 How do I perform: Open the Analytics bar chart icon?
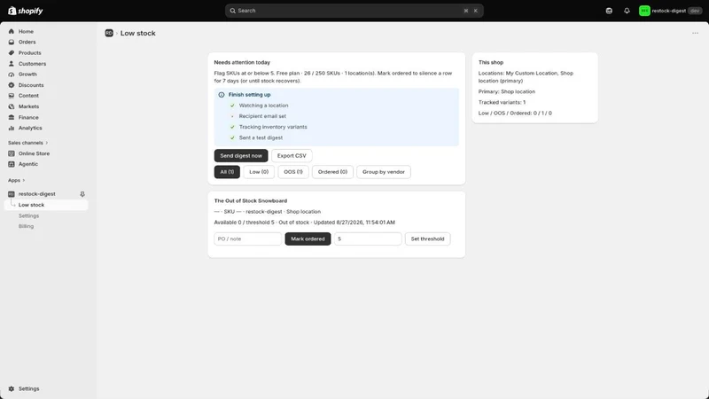(x=12, y=128)
